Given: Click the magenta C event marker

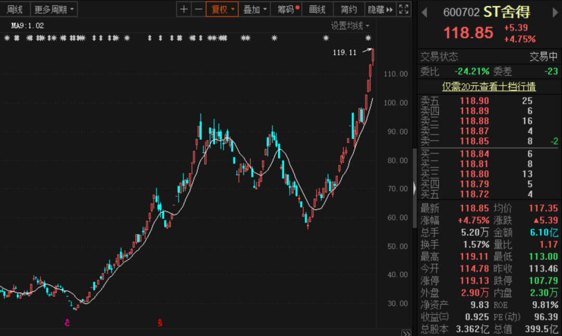Looking at the screenshot, I should pos(67,323).
